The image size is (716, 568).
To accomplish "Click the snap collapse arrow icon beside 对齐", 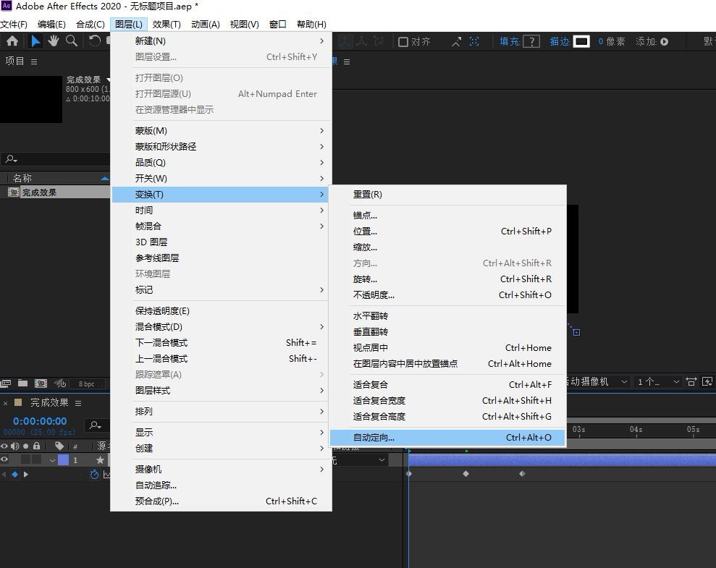I will pos(457,41).
